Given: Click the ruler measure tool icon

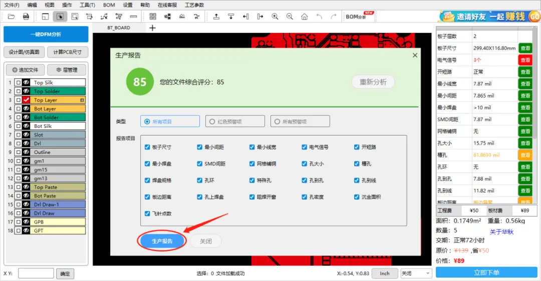Looking at the screenshot, I should [x=134, y=16].
